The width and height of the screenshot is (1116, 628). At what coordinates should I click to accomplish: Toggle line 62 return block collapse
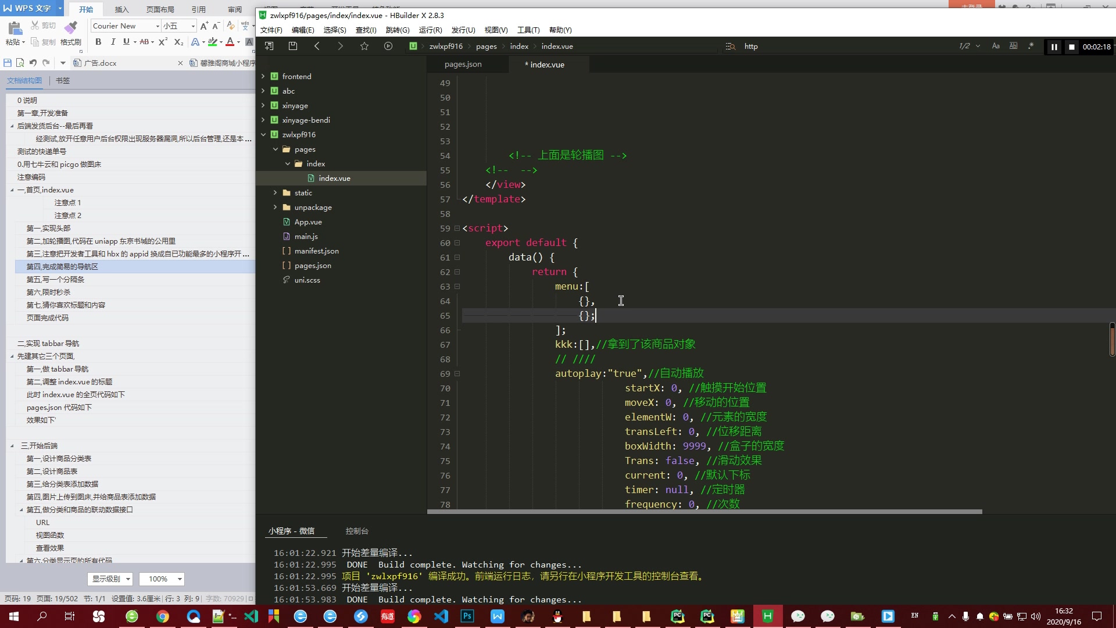coord(457,272)
